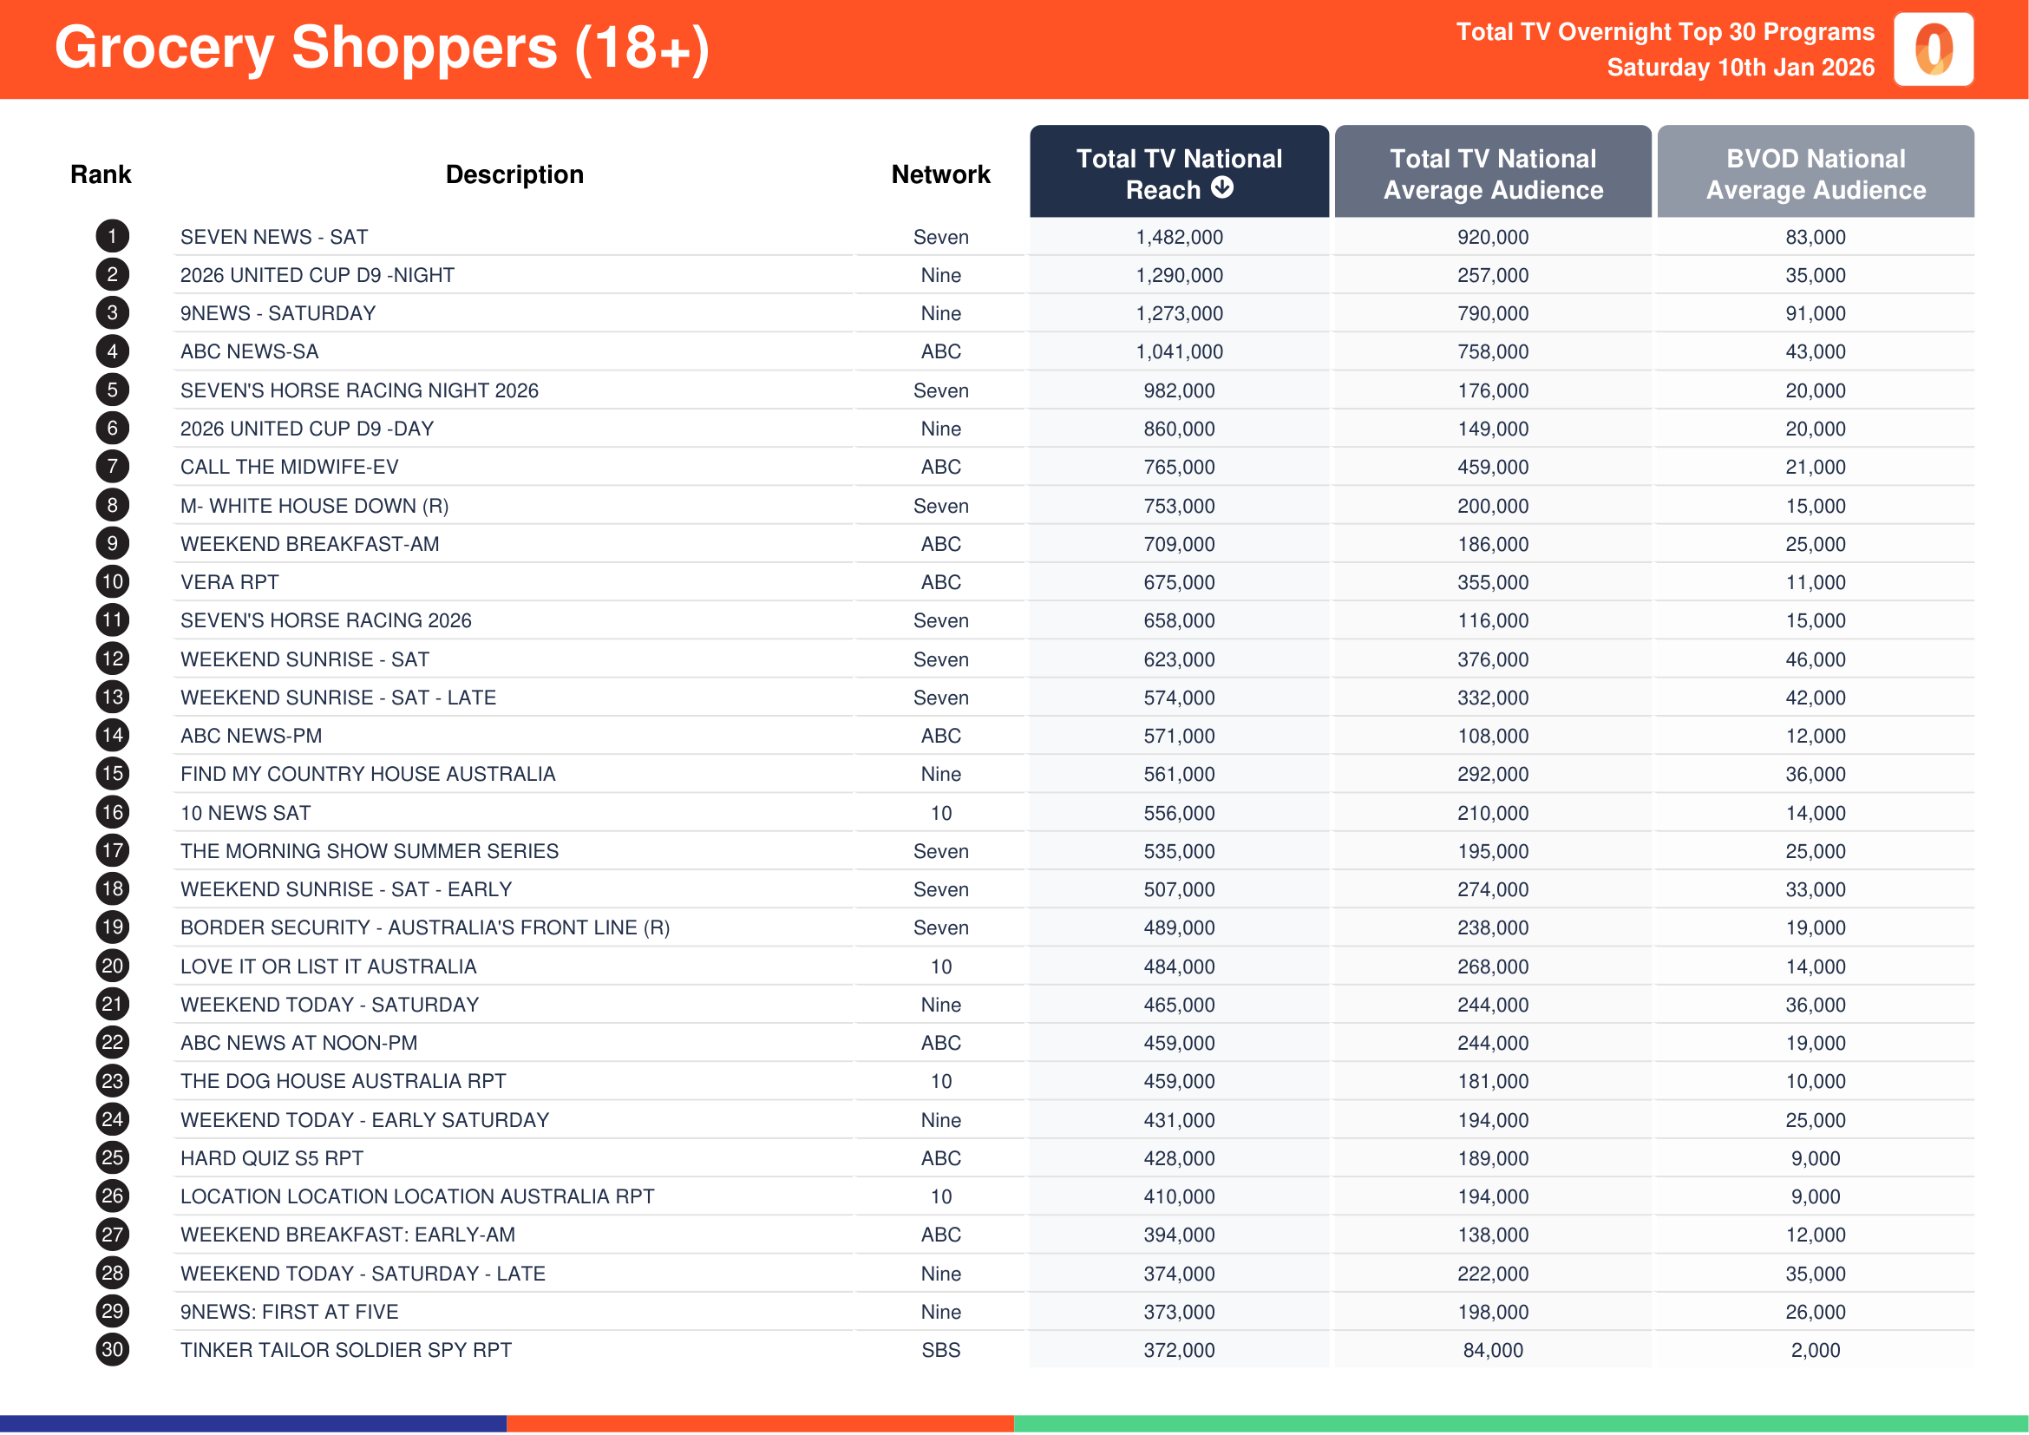Viewport: 2029px width, 1435px height.
Task: Click the green footer bar segment
Action: [x=1520, y=1423]
